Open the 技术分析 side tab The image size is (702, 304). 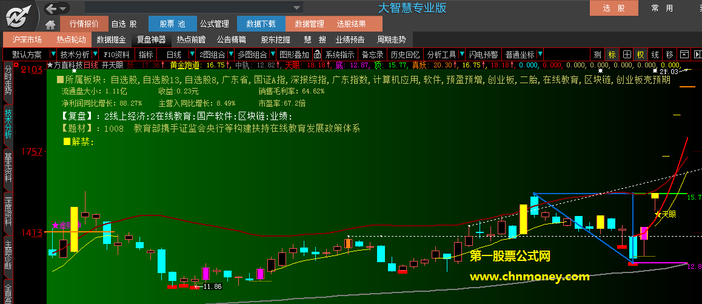[8, 124]
